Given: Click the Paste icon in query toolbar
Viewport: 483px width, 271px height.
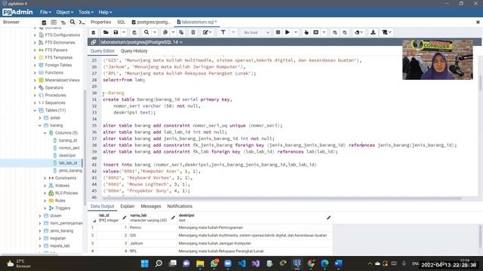Looking at the screenshot, I should click(181, 32).
